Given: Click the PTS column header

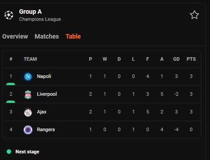Looking at the screenshot, I should coord(191,59).
